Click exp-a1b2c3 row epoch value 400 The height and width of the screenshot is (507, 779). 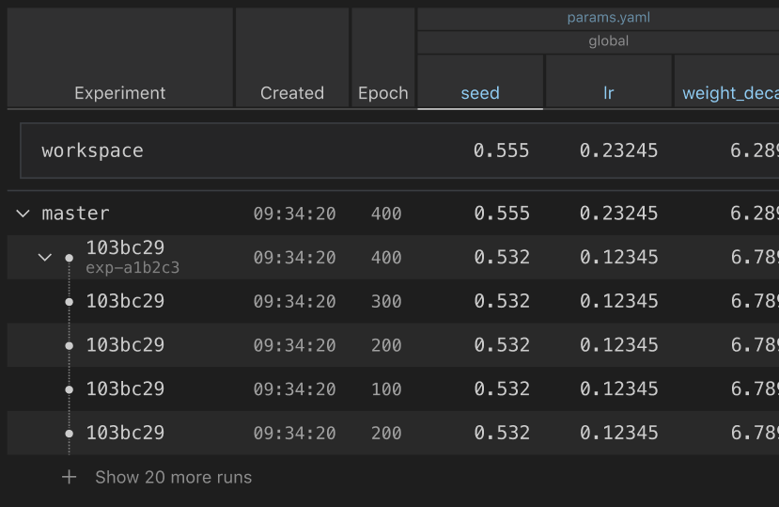(386, 258)
